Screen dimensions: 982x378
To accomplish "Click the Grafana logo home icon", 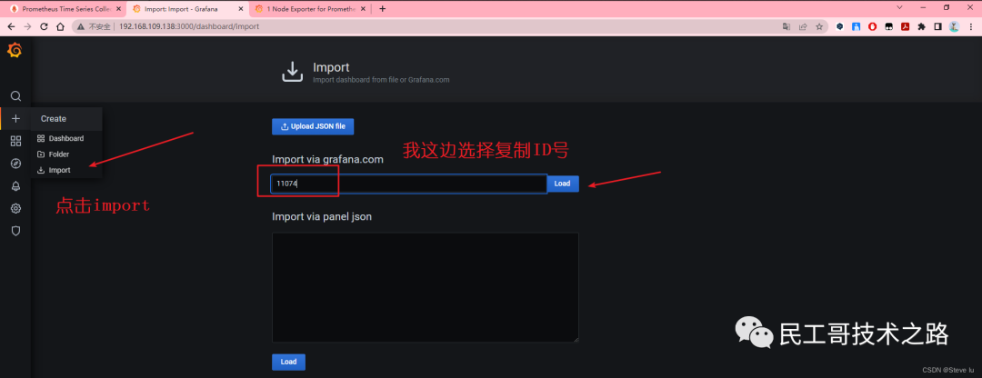I will pos(15,51).
